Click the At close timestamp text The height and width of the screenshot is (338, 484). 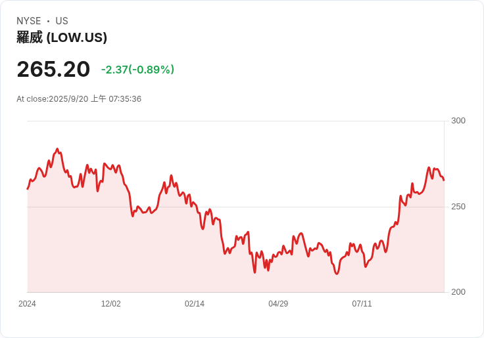point(79,99)
